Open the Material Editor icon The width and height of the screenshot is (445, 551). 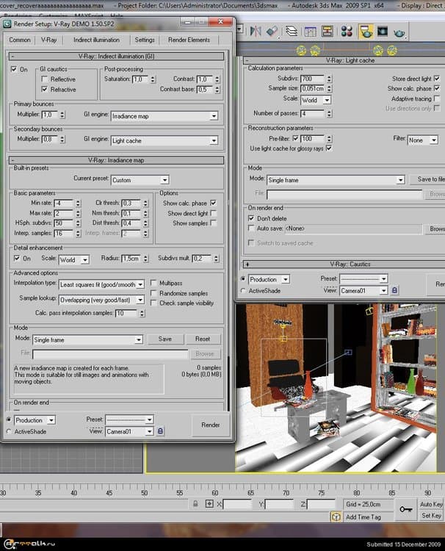(346, 32)
